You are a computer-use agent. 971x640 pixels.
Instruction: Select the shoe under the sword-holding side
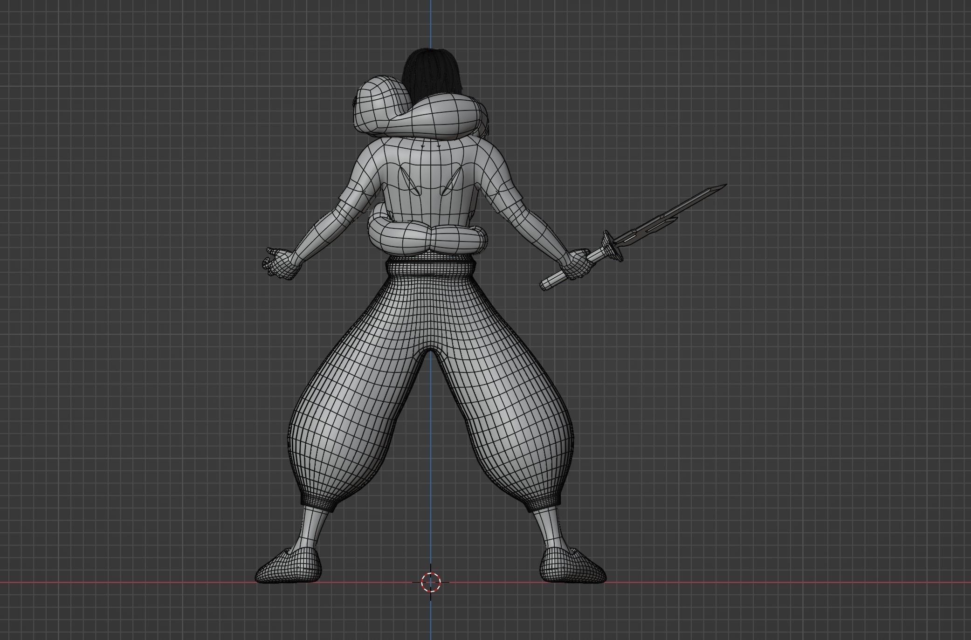point(573,565)
